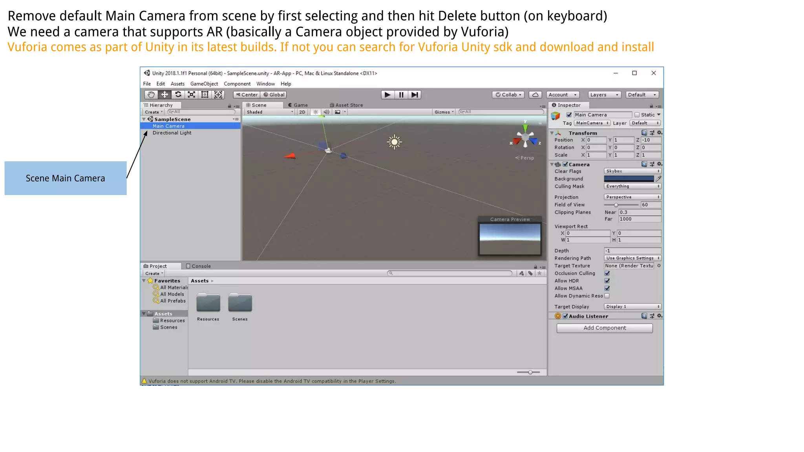
Task: Click search by type icon in Project
Action: [521, 273]
